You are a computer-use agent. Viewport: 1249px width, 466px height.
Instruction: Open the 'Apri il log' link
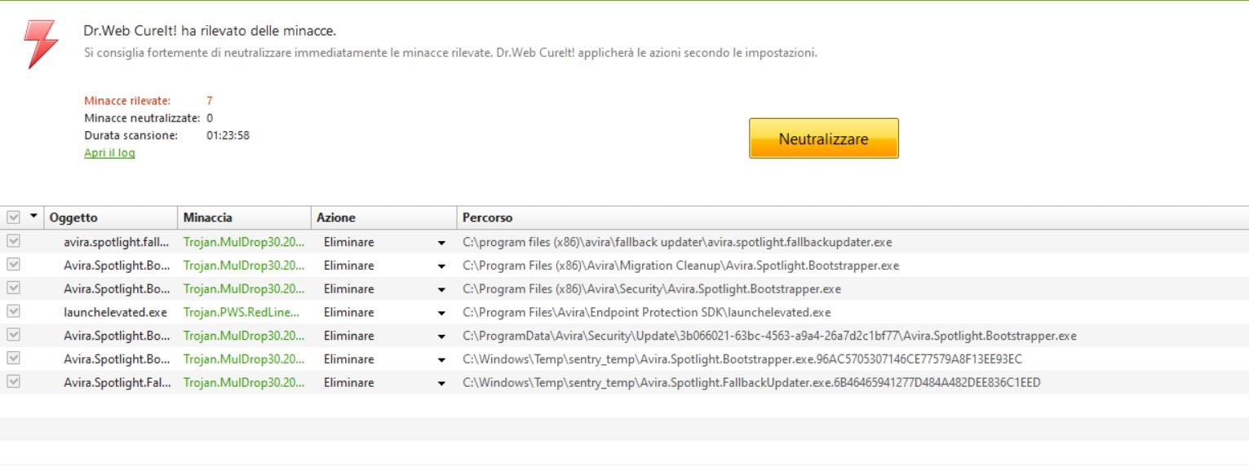pos(109,153)
